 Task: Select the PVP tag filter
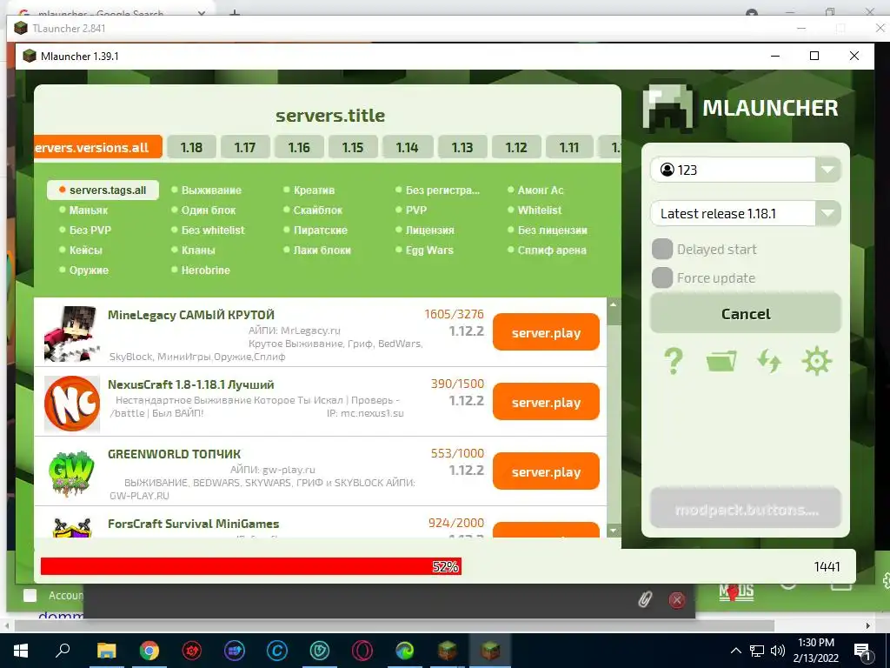click(x=411, y=210)
